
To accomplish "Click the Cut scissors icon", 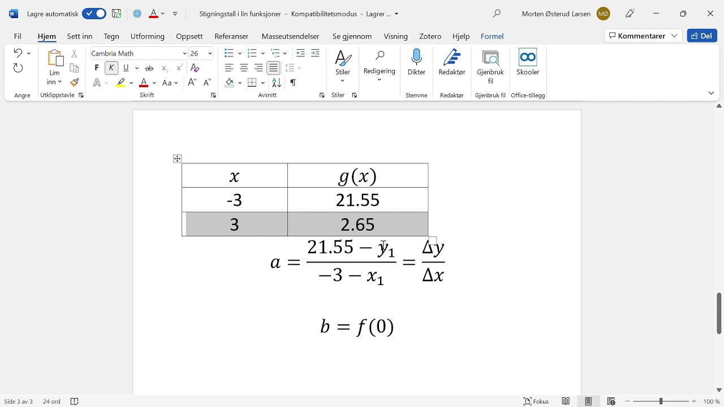I will pyautogui.click(x=74, y=54).
